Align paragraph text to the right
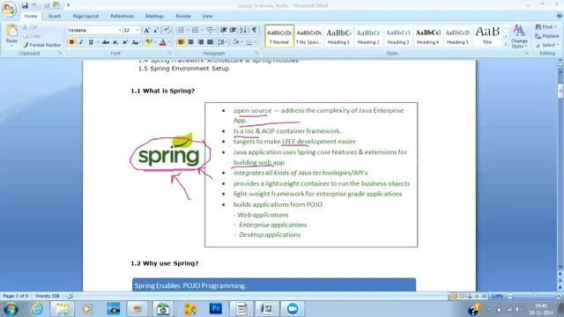Viewport: 564px width, 317px height. 200,42
